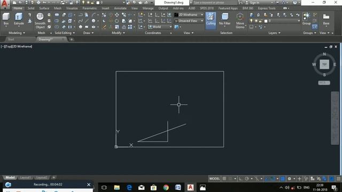This screenshot has height=192, width=342.
Task: Click the Smooth Object mesh tool
Action: 40,20
